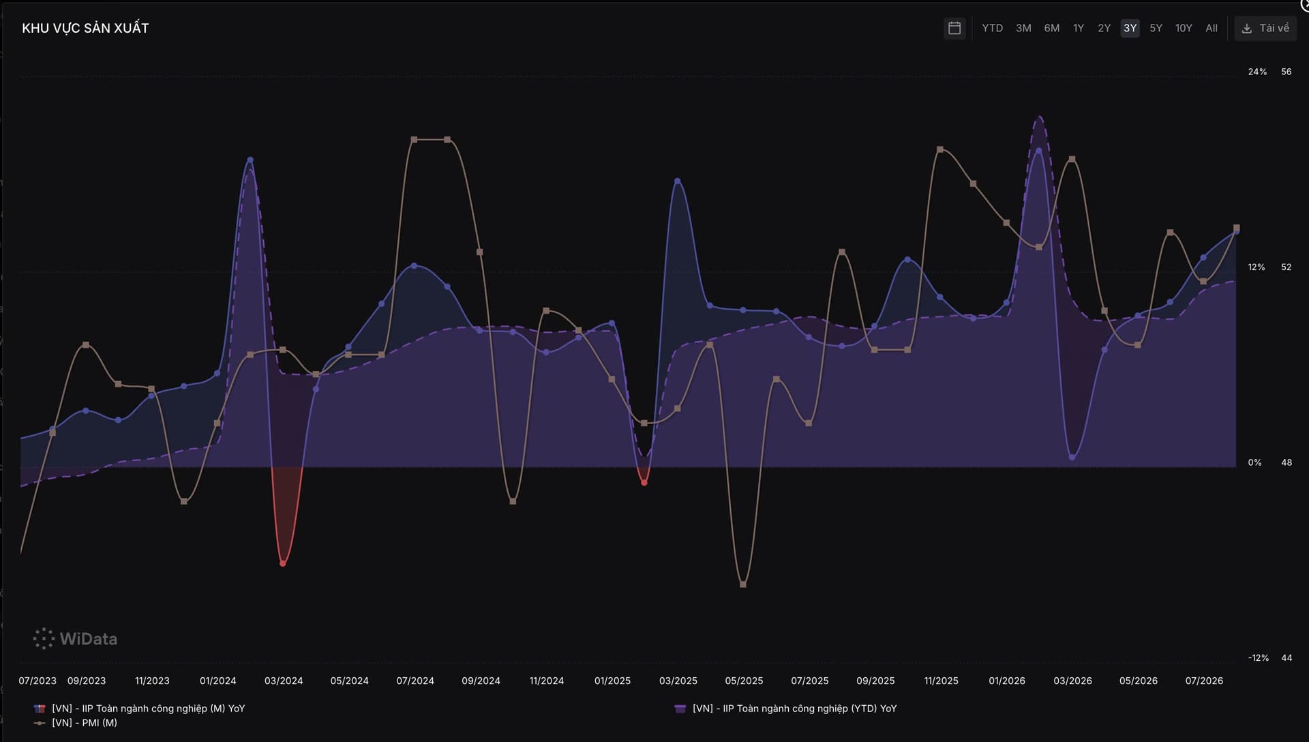Viewport: 1309px width, 742px height.
Task: Toggle IIP Toàn ngành công nghiệp (YTD) YoY legend
Action: (x=785, y=709)
